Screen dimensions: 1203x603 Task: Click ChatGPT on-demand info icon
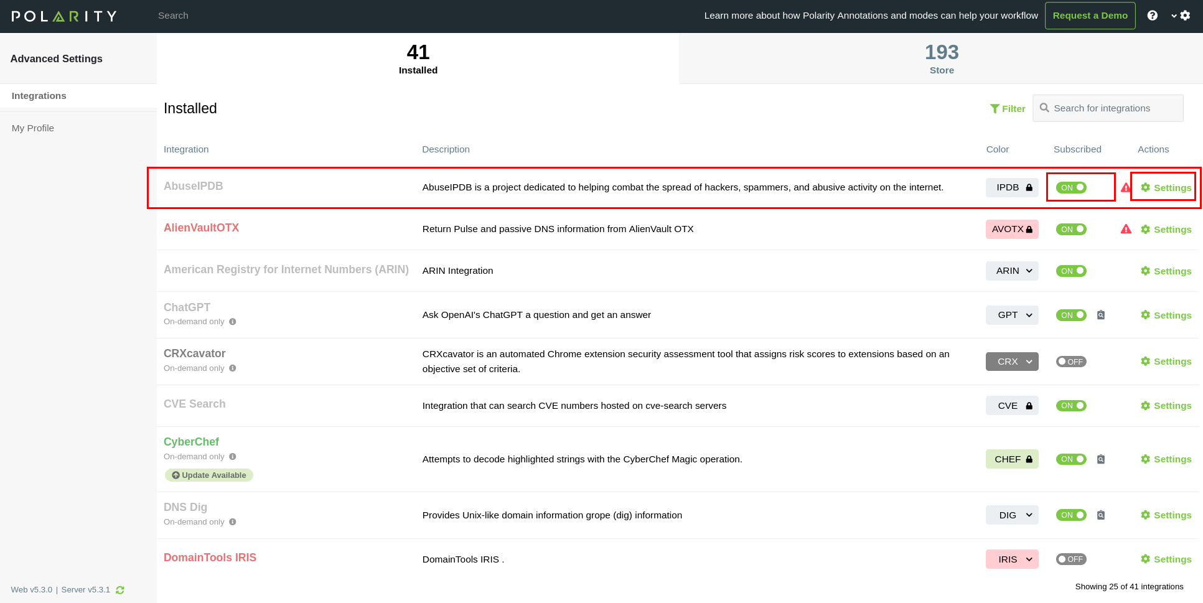(x=233, y=322)
